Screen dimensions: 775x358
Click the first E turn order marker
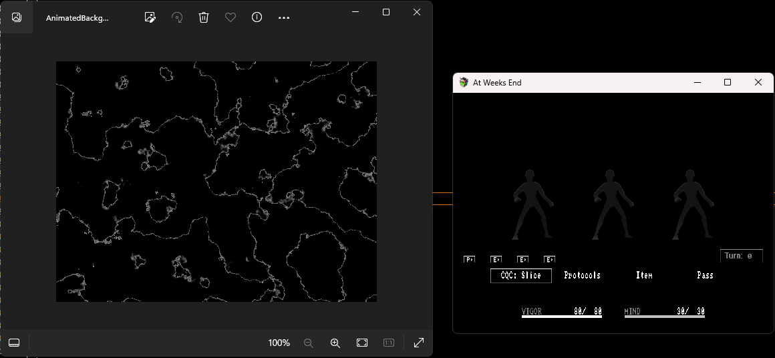point(496,259)
